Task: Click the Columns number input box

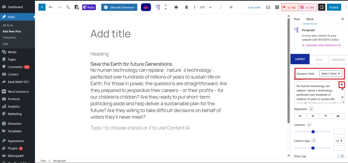Action: pos(339,132)
